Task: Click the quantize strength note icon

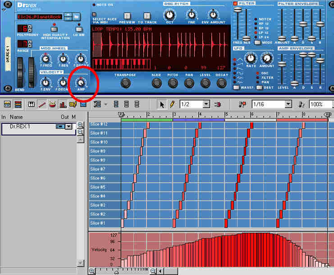Action: pos(301,104)
